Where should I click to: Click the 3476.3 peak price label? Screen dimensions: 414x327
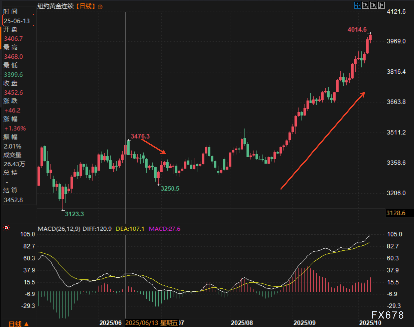click(x=140, y=136)
